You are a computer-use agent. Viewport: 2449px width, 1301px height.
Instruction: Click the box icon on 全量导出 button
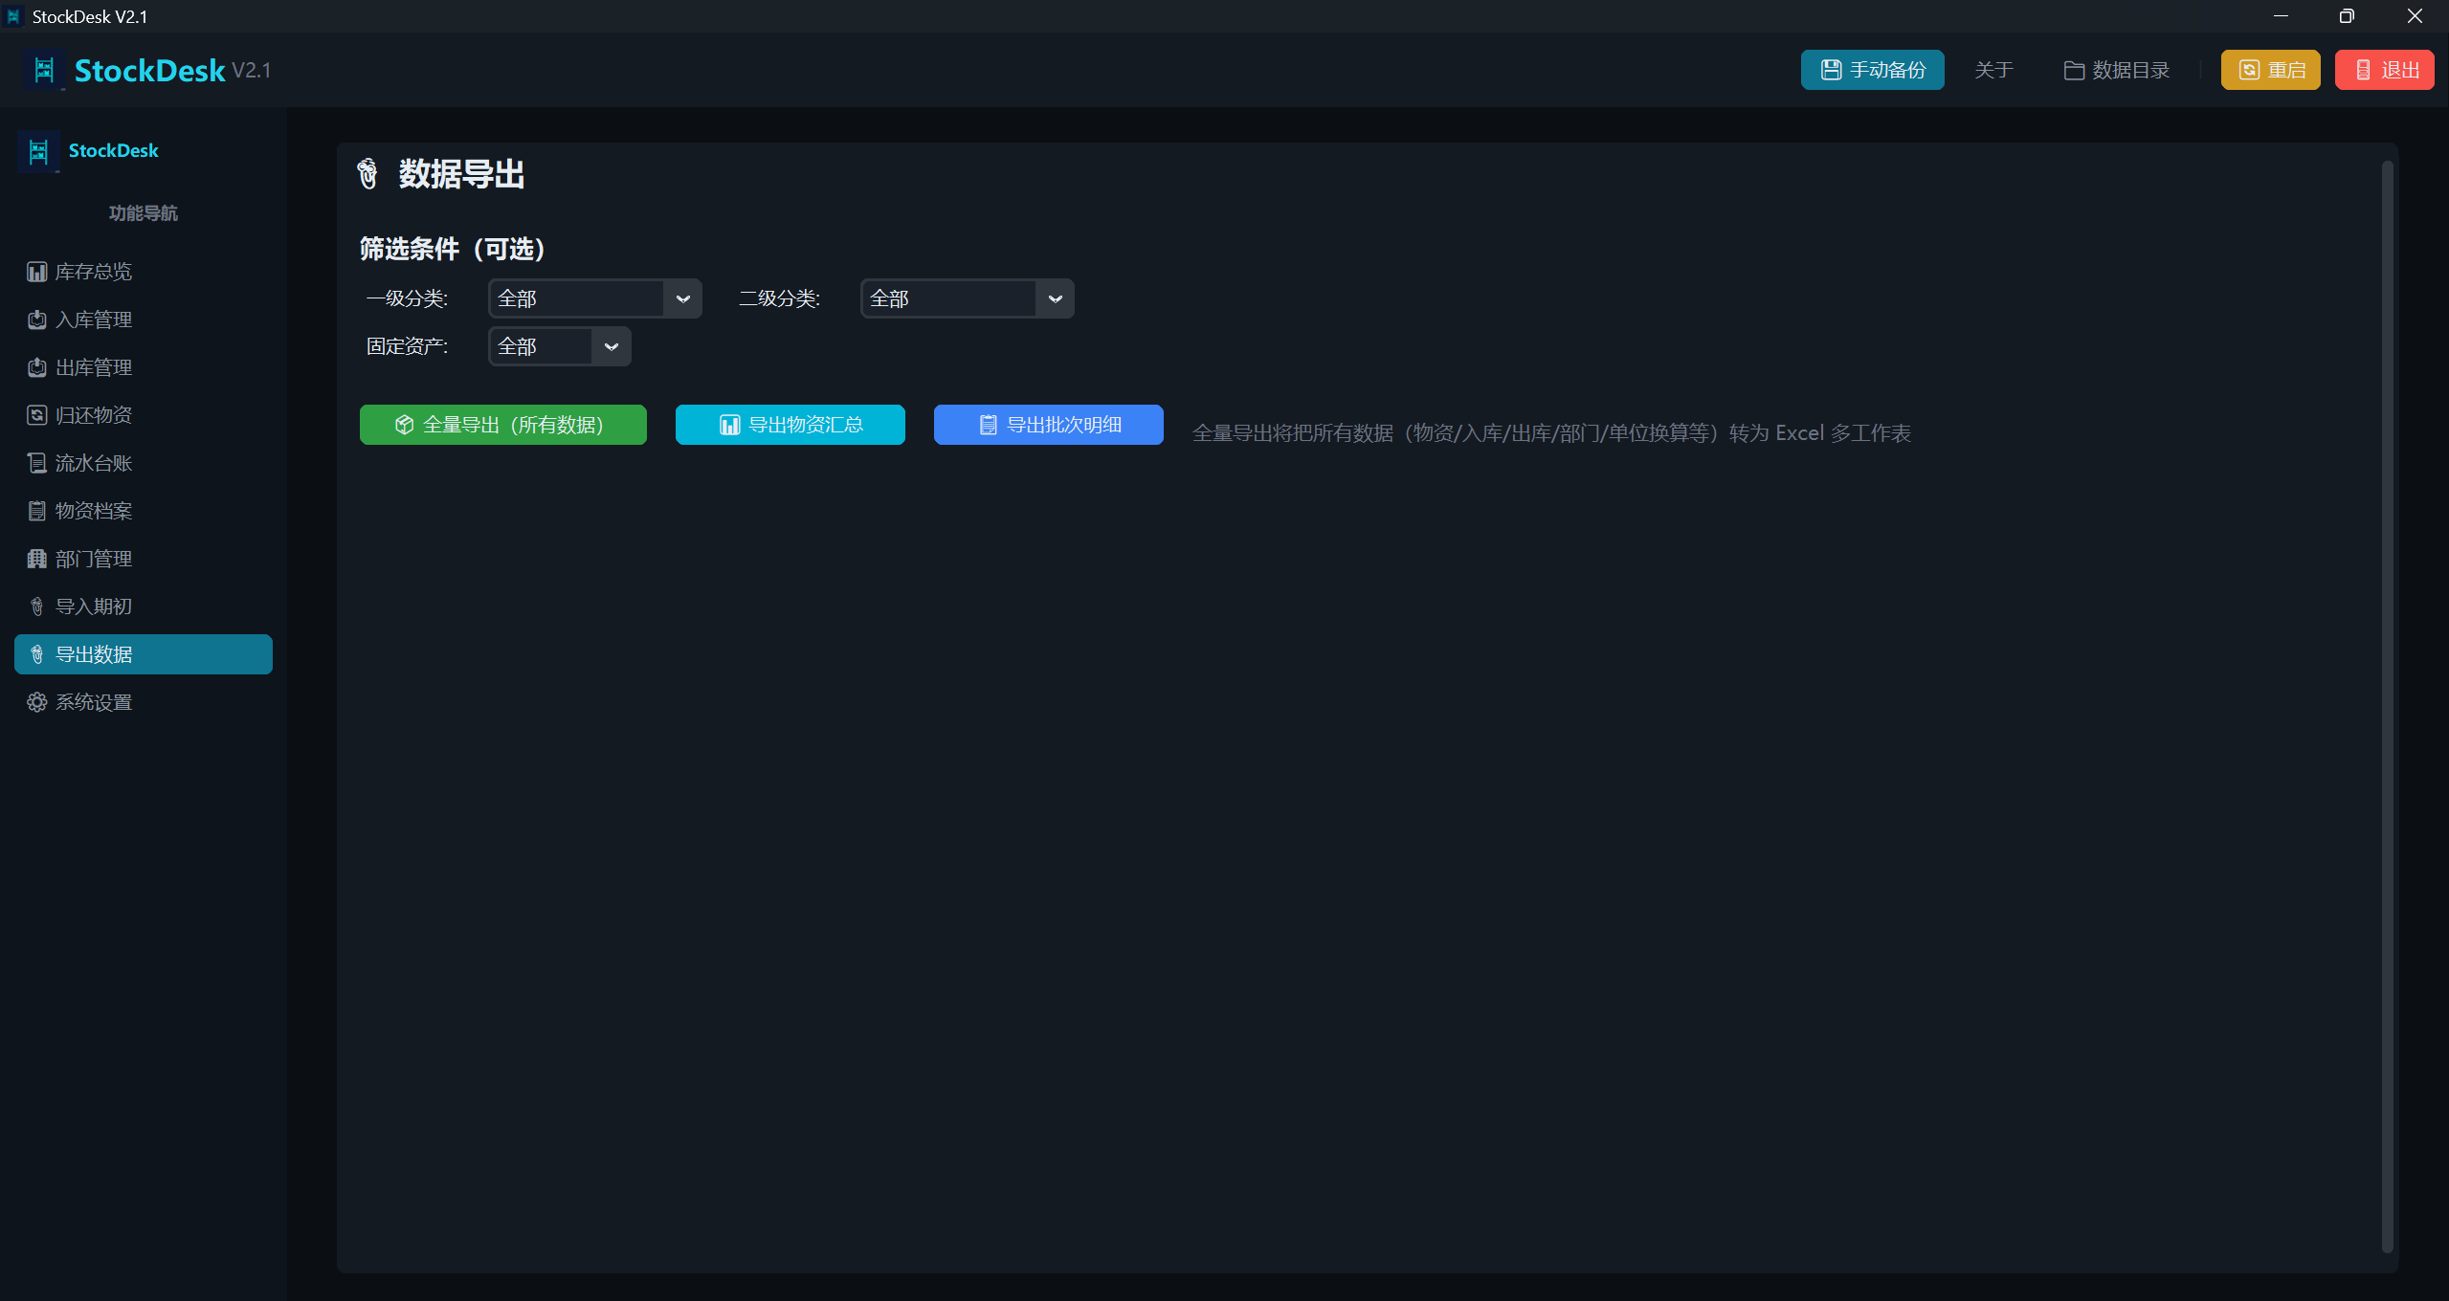point(404,425)
